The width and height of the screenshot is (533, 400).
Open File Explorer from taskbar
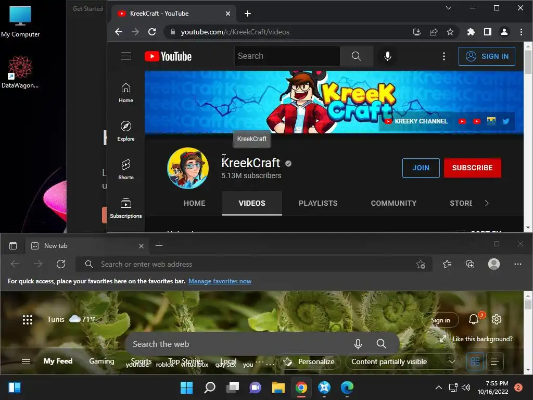(x=278, y=387)
